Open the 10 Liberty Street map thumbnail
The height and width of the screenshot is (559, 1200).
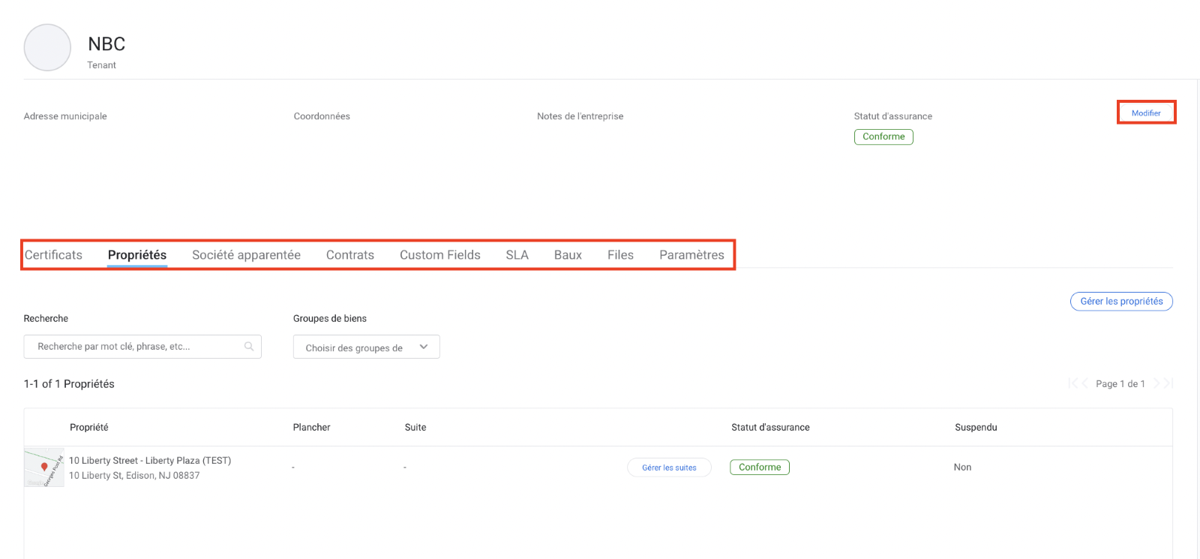coord(44,467)
